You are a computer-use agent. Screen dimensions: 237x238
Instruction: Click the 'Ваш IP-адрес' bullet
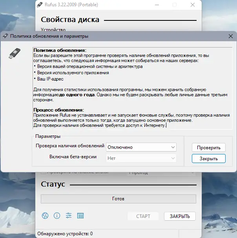click(50, 79)
